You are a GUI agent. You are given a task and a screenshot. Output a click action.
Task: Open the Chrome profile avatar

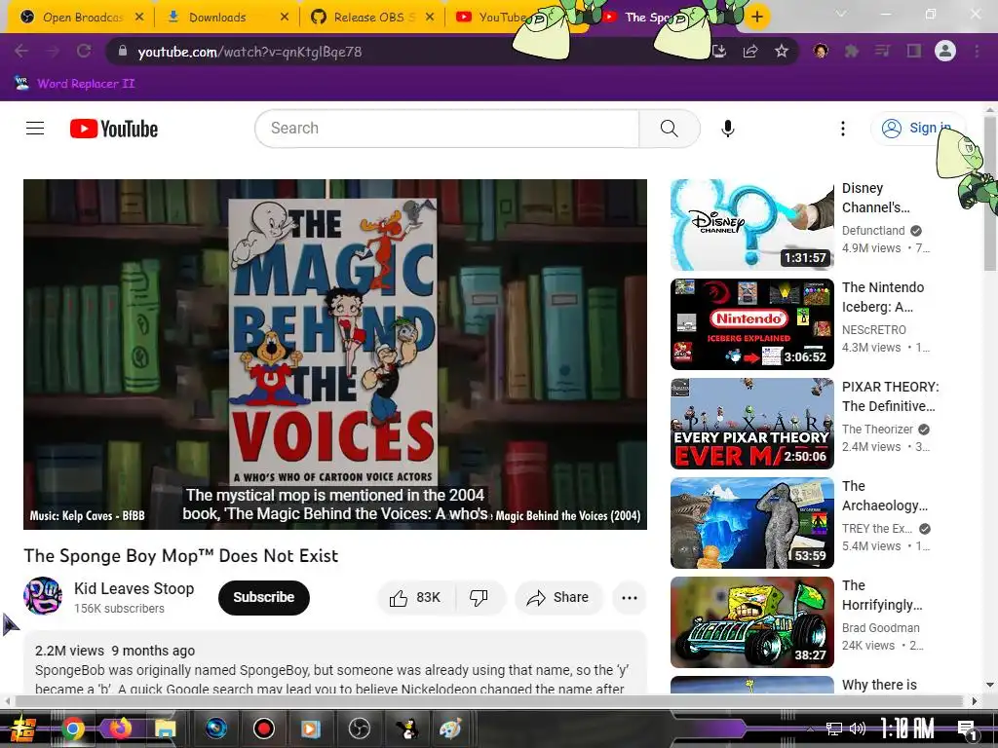945,51
